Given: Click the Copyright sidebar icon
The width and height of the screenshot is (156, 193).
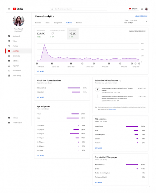Looking at the screenshot, I should [9, 66].
